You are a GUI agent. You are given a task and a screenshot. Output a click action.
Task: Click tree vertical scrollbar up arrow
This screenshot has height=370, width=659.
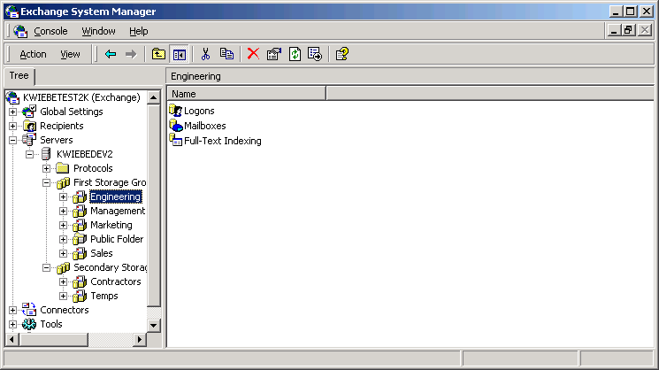(x=153, y=97)
